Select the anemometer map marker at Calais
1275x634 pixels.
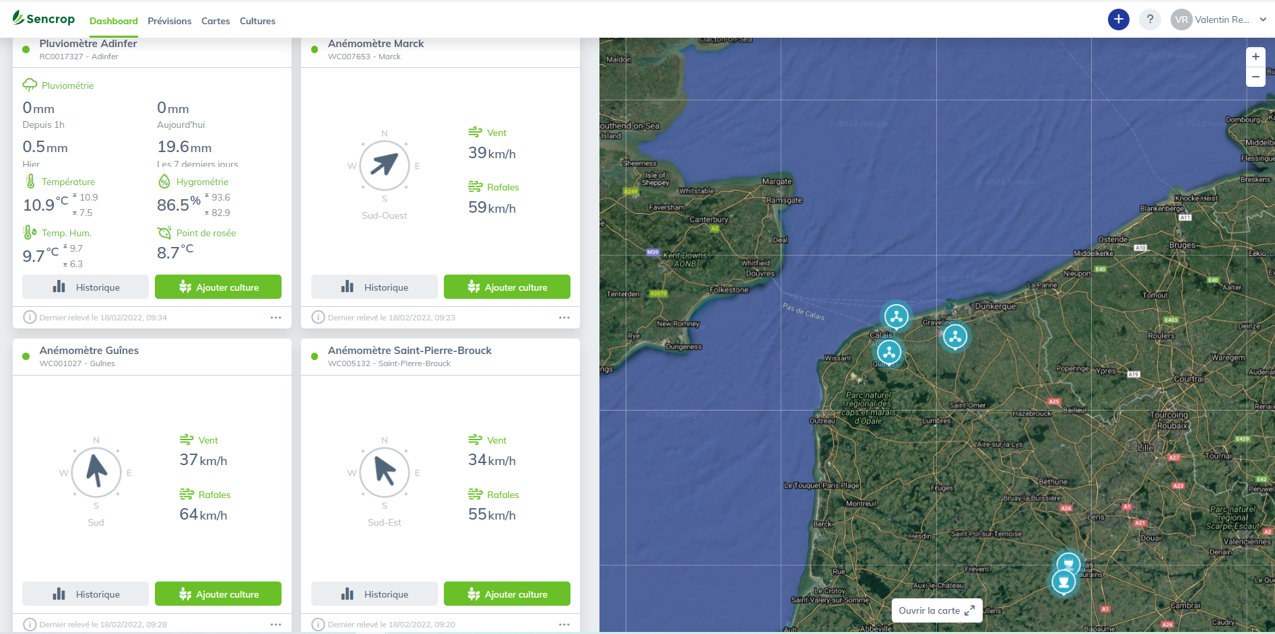(896, 316)
